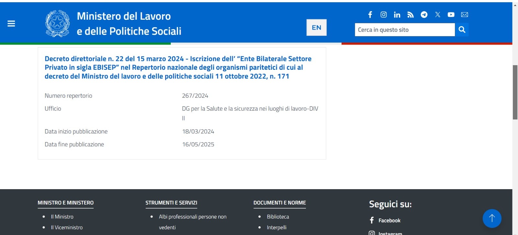
Task: Open the X (Twitter) icon
Action: tap(438, 15)
